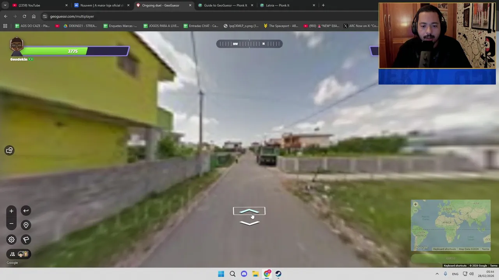Switch ENG input language indicator
This screenshot has width=499, height=280.
pos(455,274)
